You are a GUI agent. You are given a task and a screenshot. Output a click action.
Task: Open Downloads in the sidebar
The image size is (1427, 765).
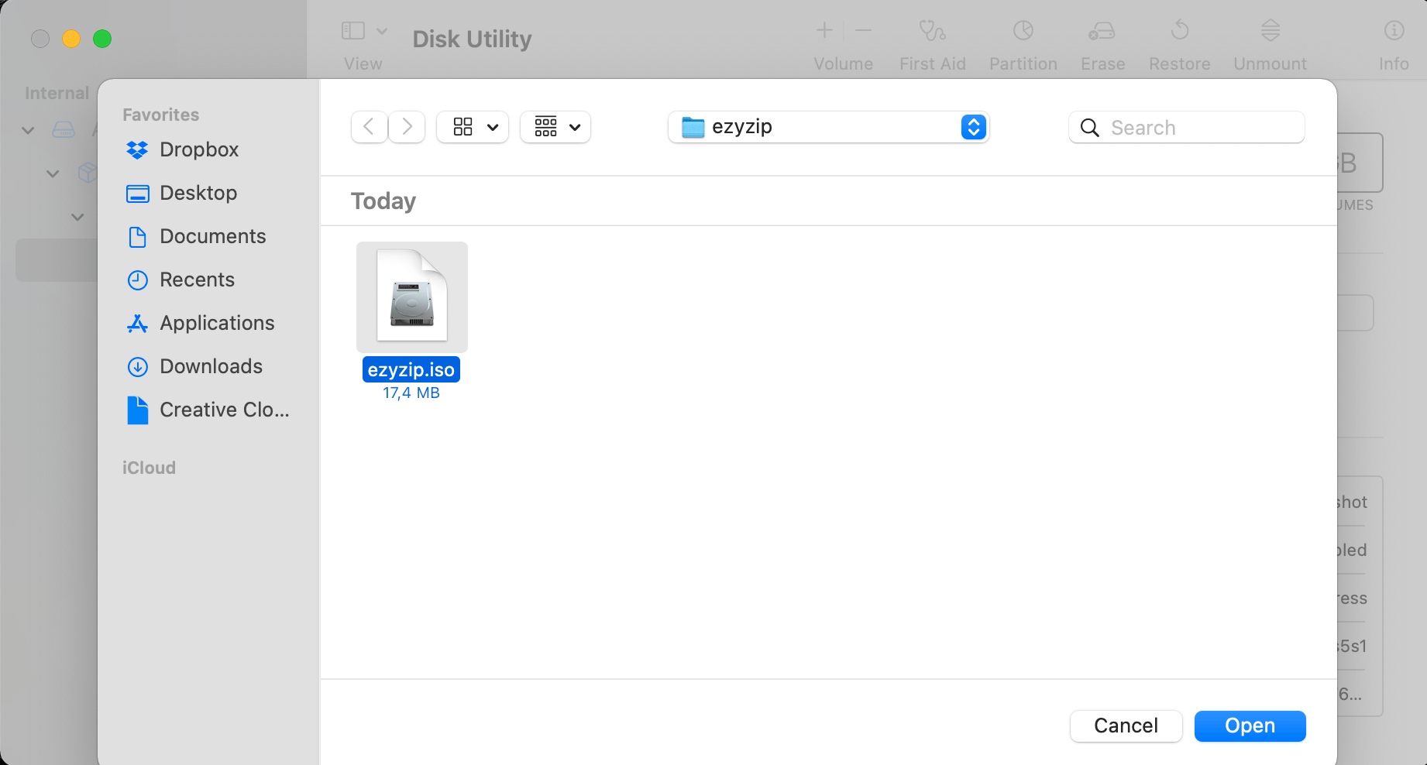pyautogui.click(x=209, y=366)
